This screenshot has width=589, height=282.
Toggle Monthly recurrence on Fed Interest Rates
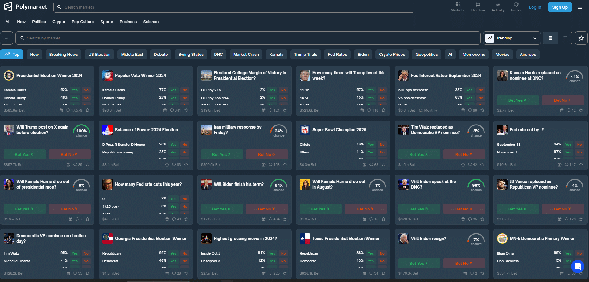pyautogui.click(x=428, y=110)
